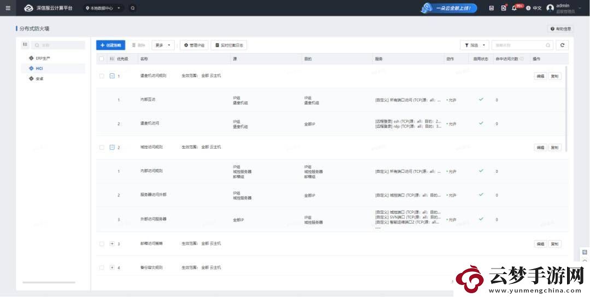Click the globe language icon
This screenshot has width=590, height=297.
(528, 8)
